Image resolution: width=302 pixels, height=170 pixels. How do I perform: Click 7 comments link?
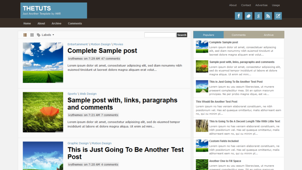[110, 115]
